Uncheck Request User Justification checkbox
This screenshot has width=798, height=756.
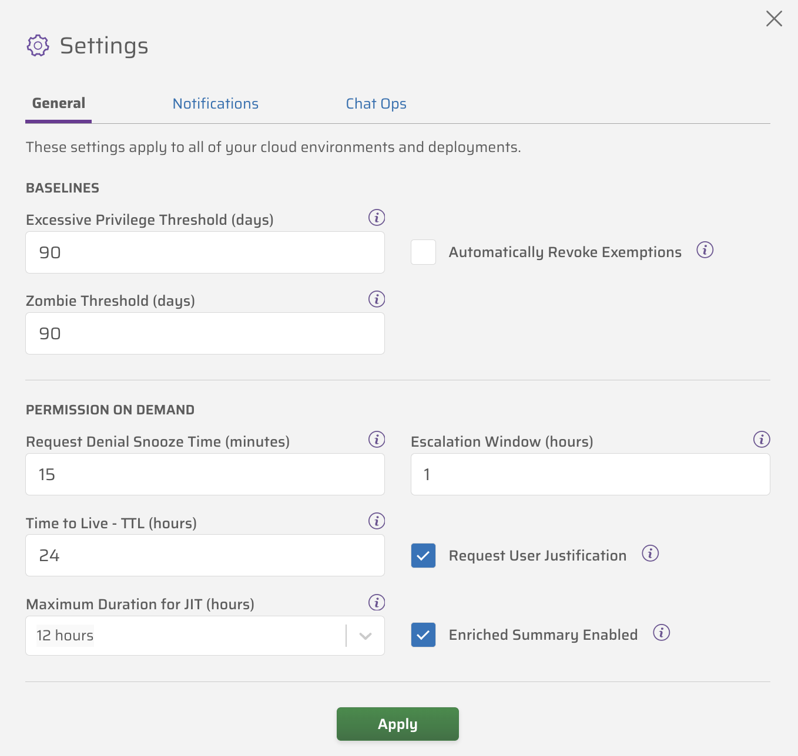click(423, 556)
